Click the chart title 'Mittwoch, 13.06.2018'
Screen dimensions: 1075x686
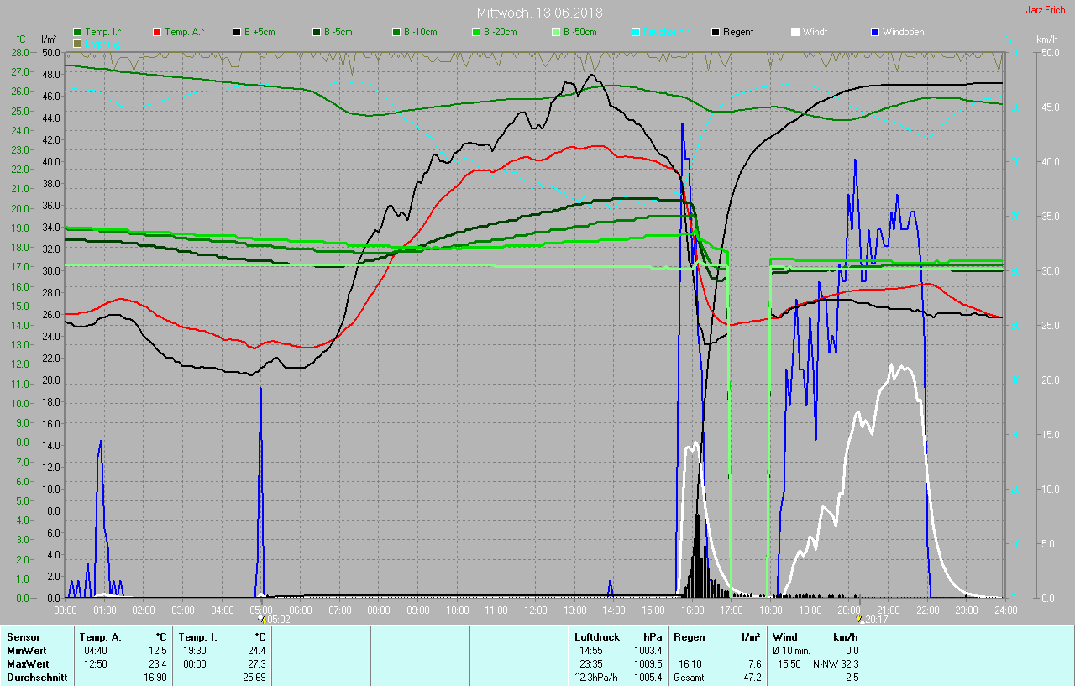click(x=539, y=13)
